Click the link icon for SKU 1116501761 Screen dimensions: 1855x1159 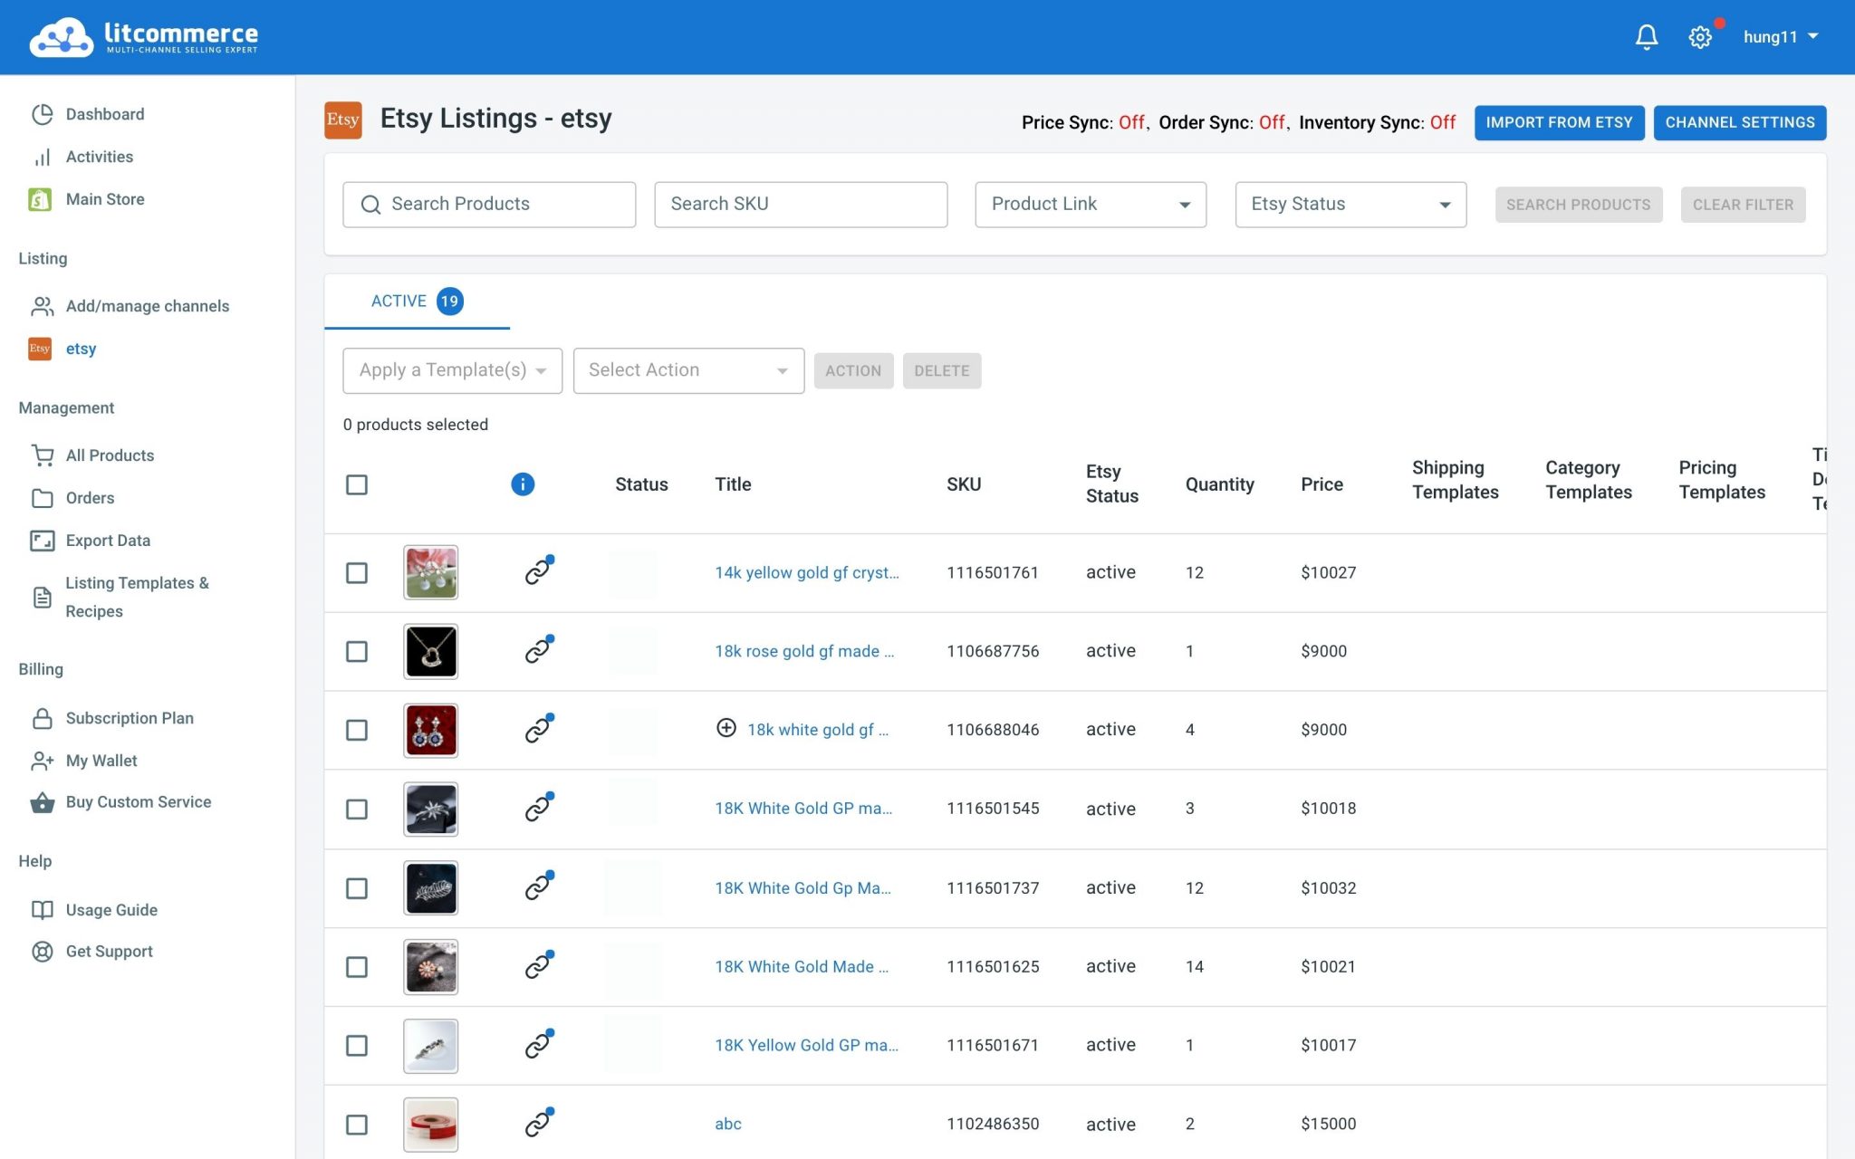(x=538, y=572)
